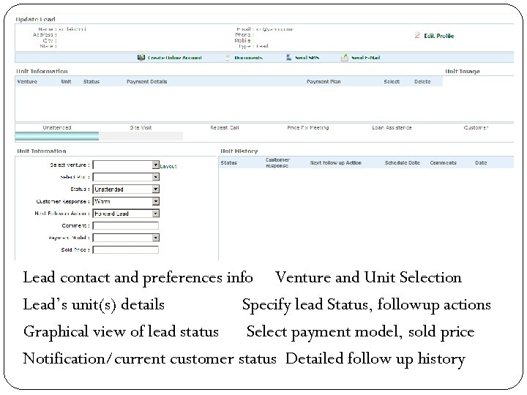The image size is (527, 395).
Task: Select the Unattended stage label
Action: [x=57, y=127]
